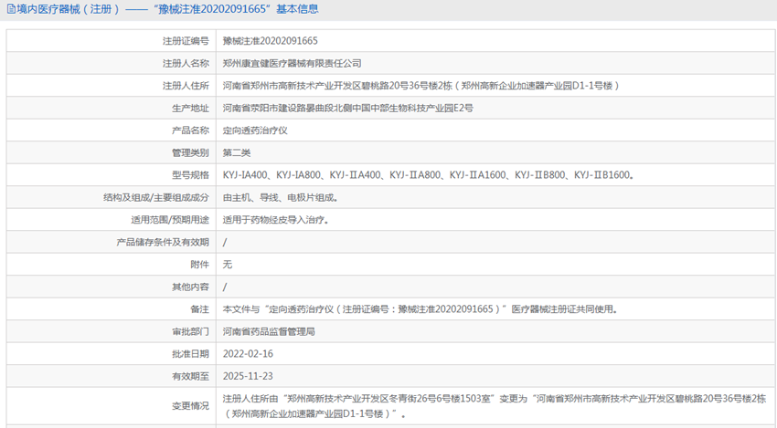Click the label 审批部门
777x428 pixels.
coord(190,331)
